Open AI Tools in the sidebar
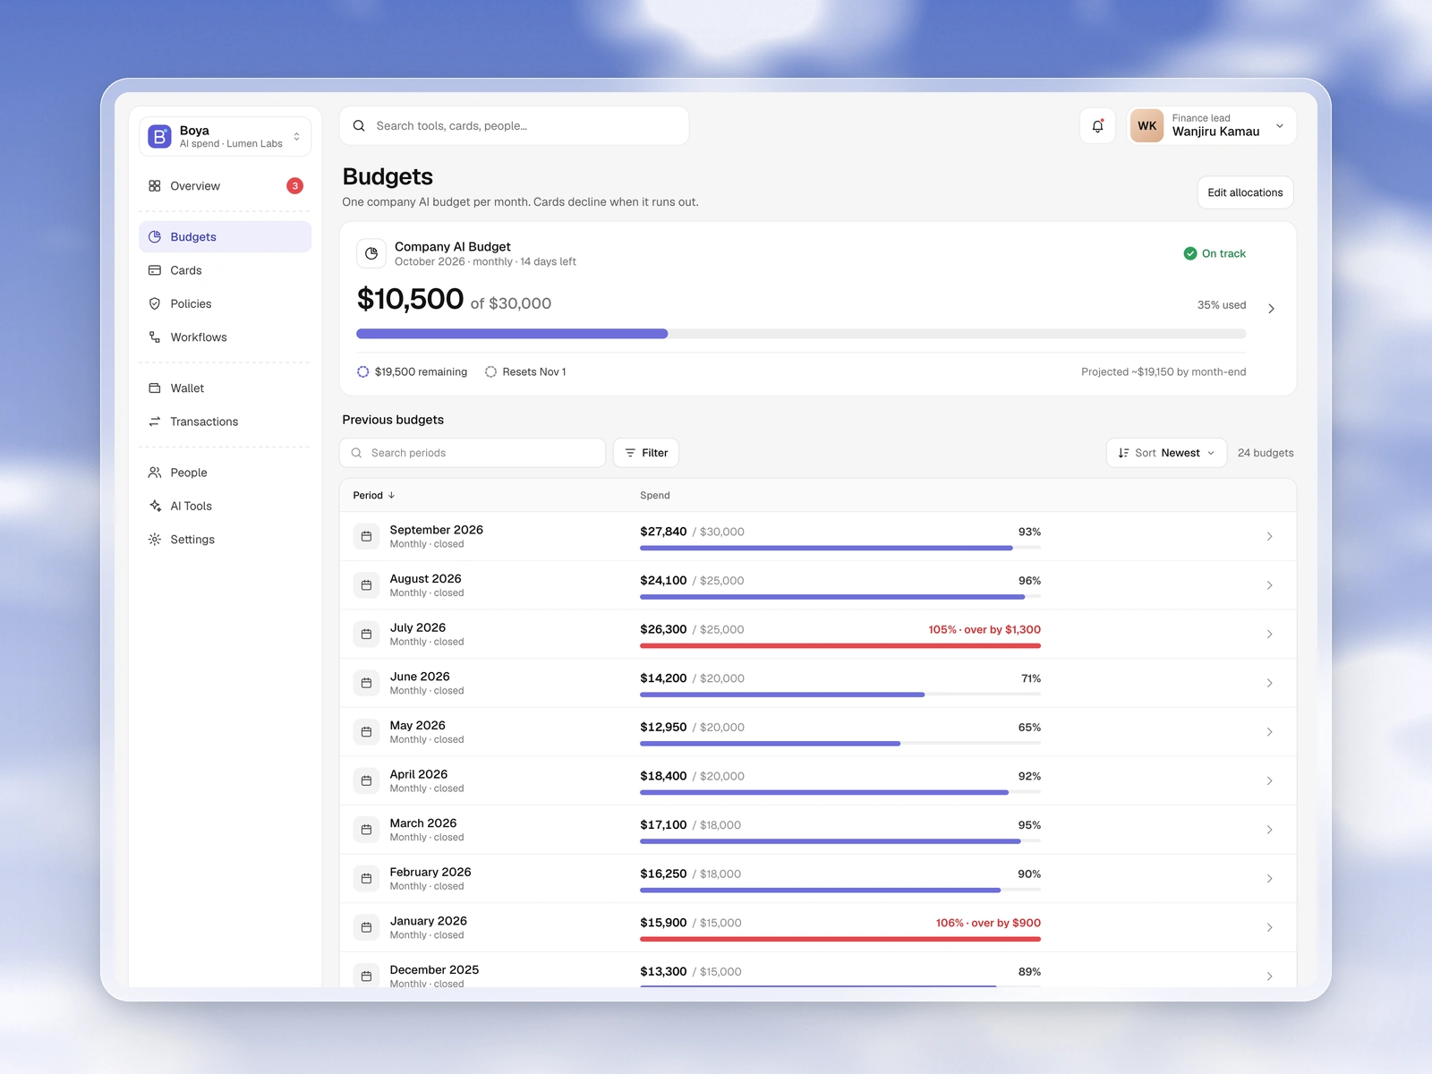Viewport: 1432px width, 1074px height. [x=226, y=507]
